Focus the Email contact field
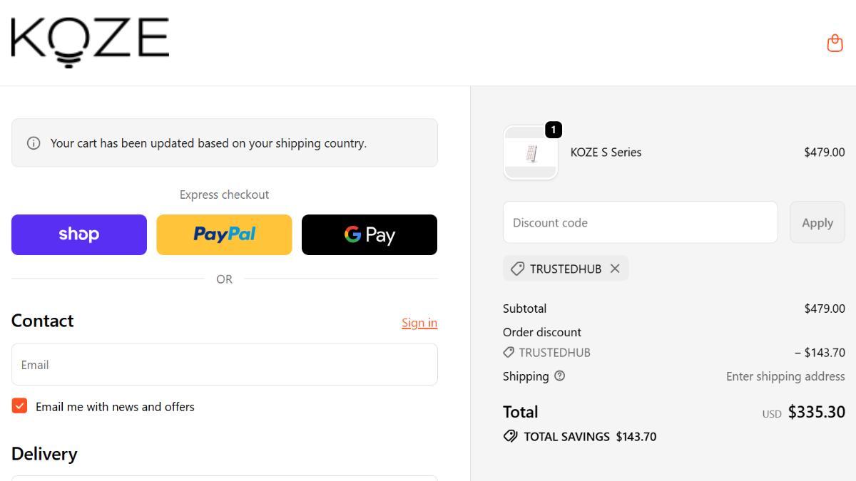This screenshot has height=481, width=856. (224, 365)
